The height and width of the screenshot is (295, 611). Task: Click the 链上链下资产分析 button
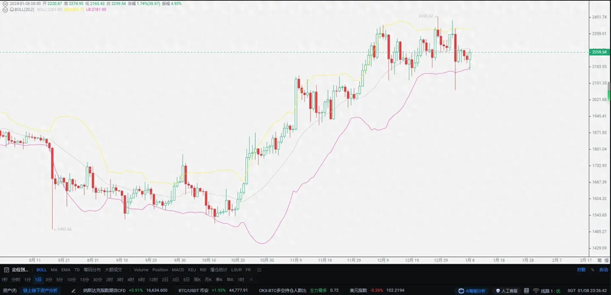[x=40, y=291]
